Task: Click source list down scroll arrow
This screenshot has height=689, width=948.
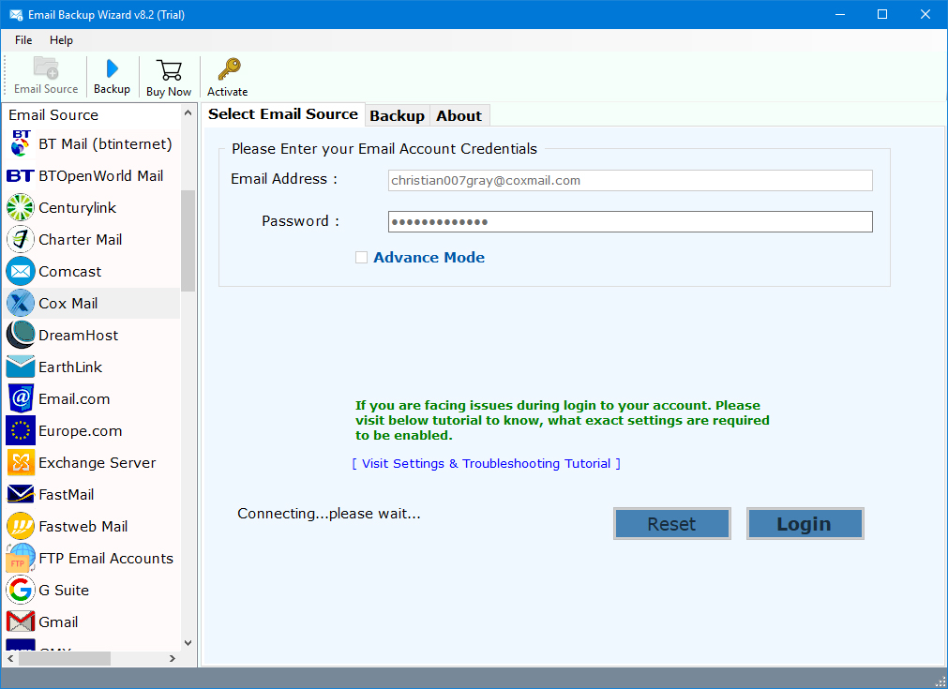Action: point(188,643)
